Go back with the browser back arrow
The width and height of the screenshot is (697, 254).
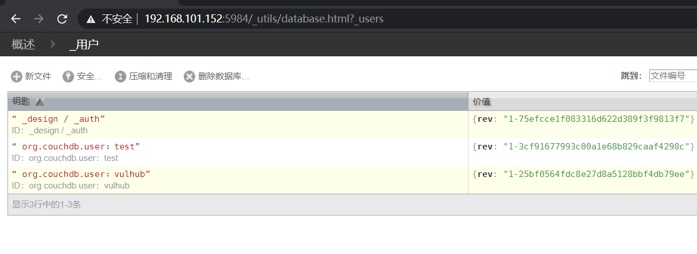tap(16, 19)
